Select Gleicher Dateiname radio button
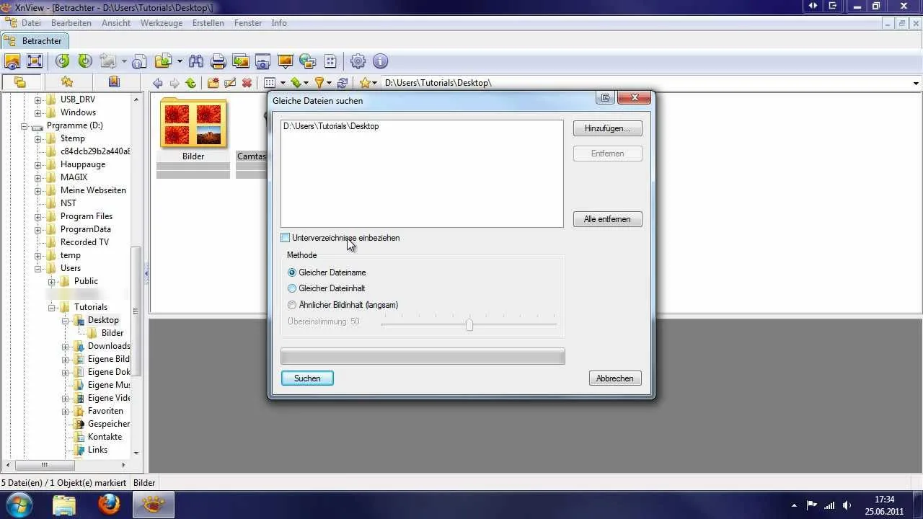The width and height of the screenshot is (923, 519). pos(292,272)
